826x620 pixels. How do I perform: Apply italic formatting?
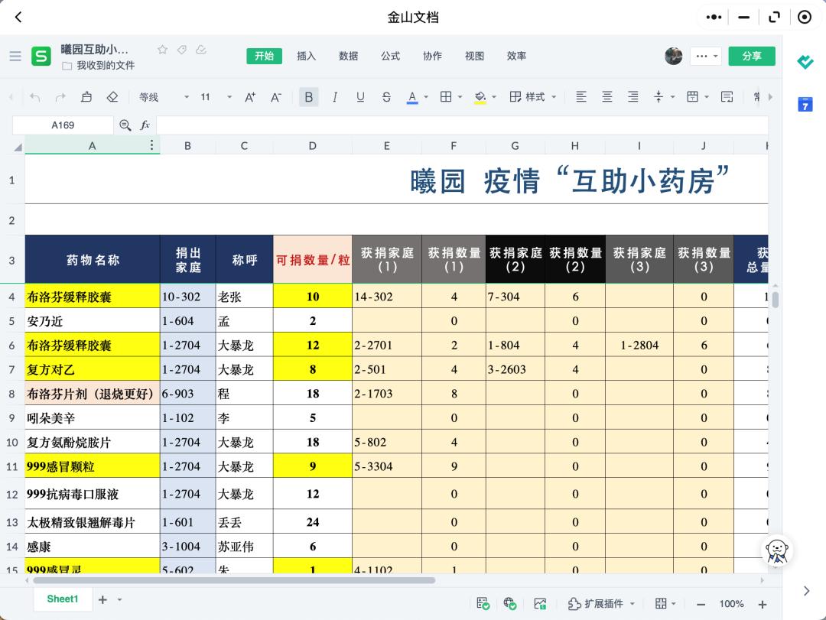click(335, 97)
